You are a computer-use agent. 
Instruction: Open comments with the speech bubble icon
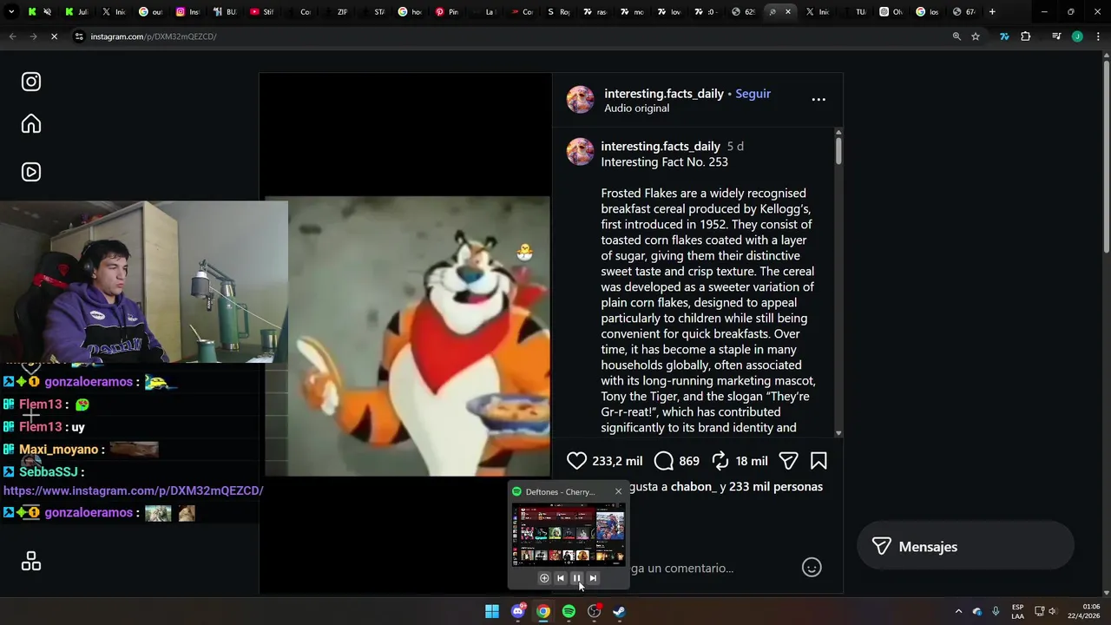[664, 461]
